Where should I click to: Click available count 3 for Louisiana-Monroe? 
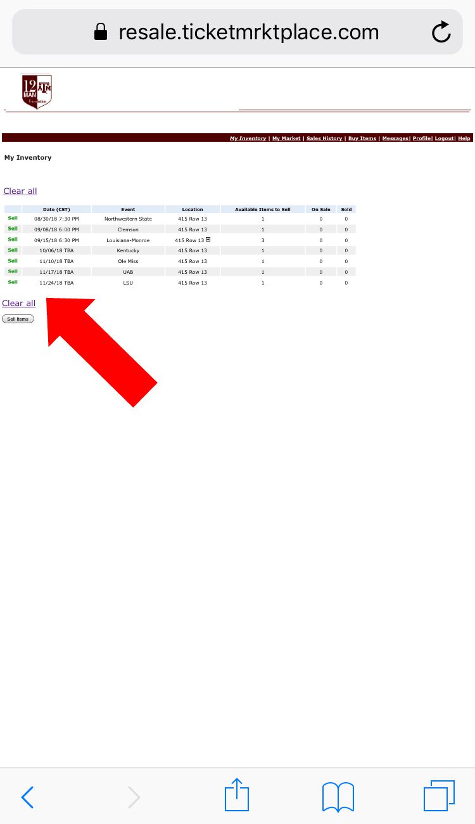[263, 240]
